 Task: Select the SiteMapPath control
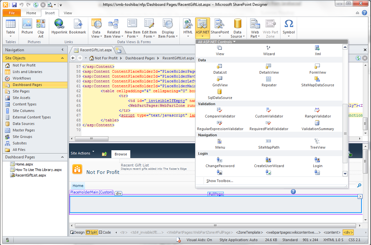(x=269, y=144)
